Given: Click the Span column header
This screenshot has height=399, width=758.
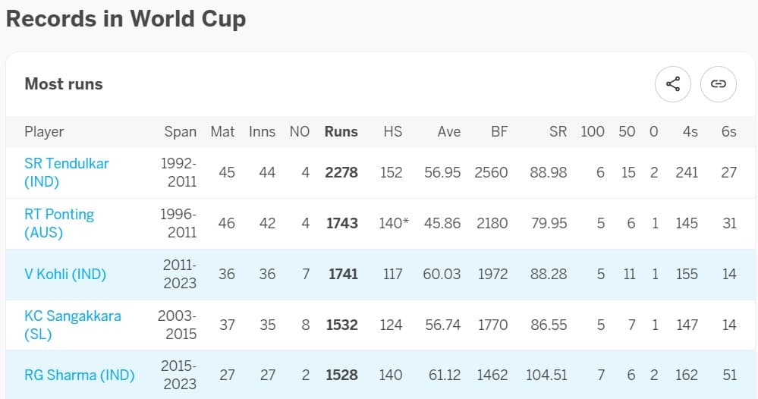Looking at the screenshot, I should 180,131.
